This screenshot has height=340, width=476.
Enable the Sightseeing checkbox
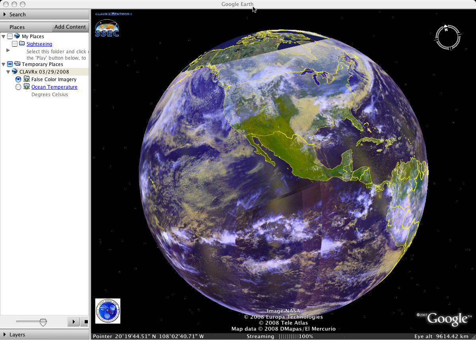pos(15,44)
